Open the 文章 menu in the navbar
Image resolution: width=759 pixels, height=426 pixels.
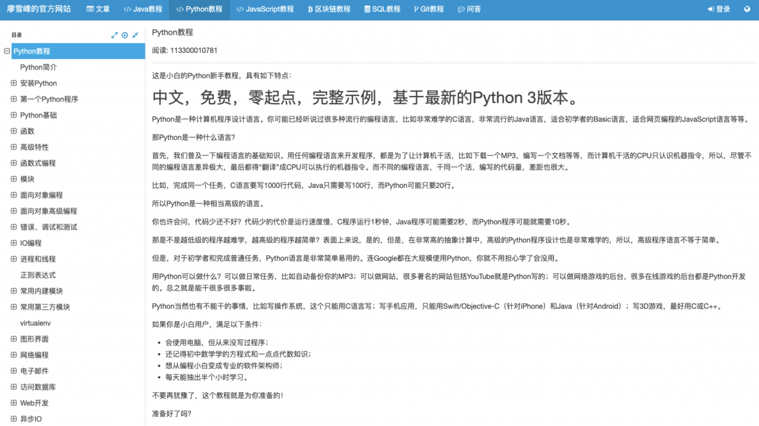(x=98, y=9)
